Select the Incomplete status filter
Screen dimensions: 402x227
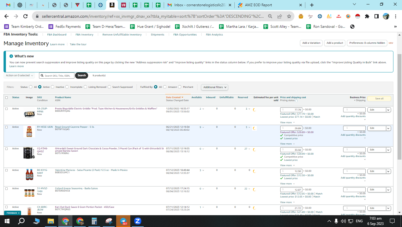tap(67, 87)
